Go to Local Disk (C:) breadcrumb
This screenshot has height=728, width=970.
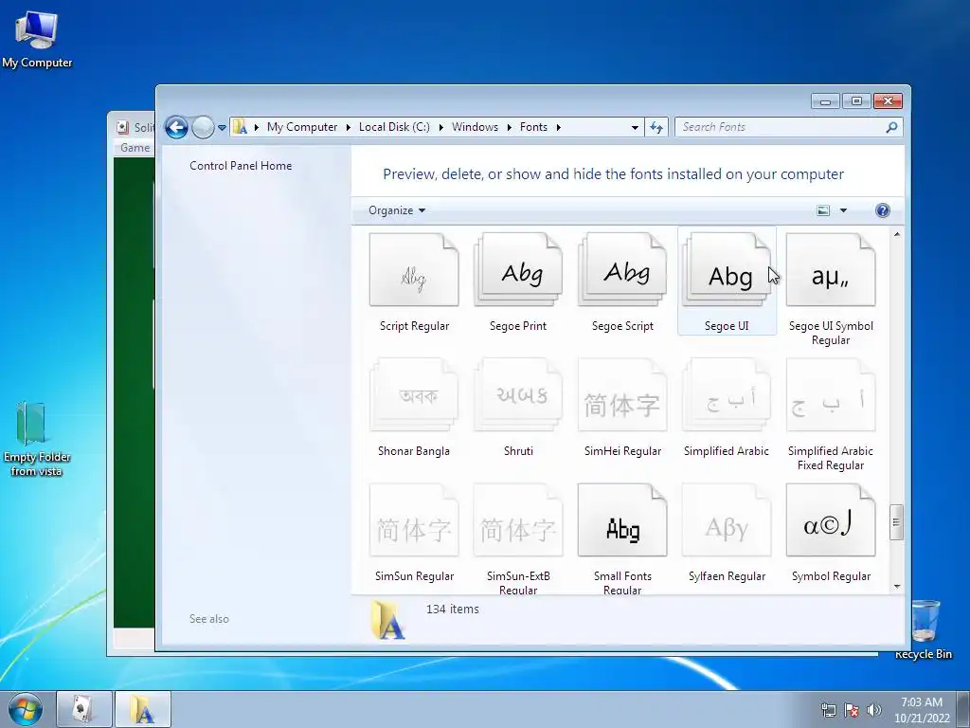394,127
